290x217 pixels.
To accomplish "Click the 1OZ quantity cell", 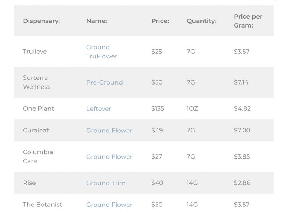I will click(192, 108).
